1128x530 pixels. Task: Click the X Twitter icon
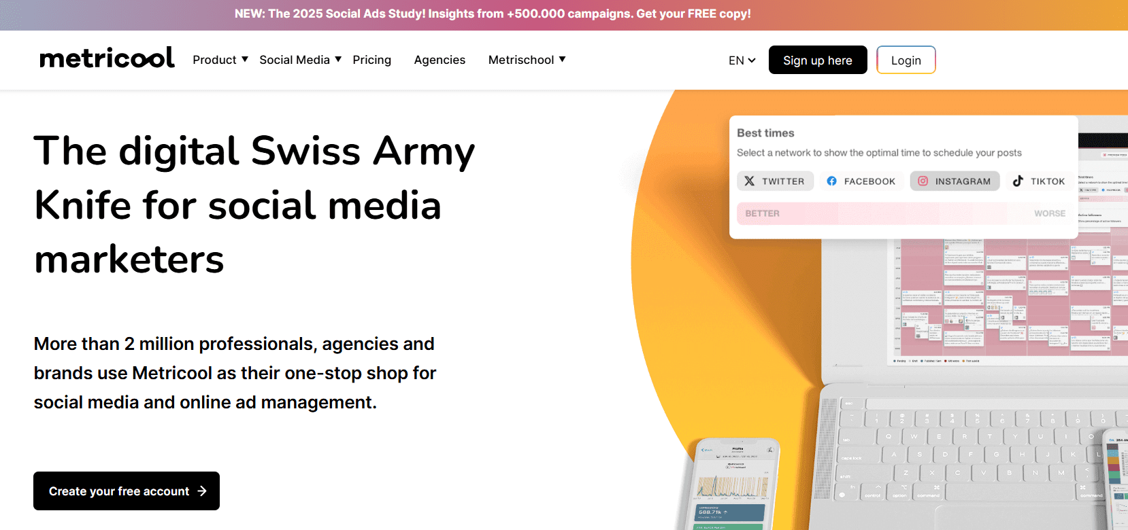(749, 181)
